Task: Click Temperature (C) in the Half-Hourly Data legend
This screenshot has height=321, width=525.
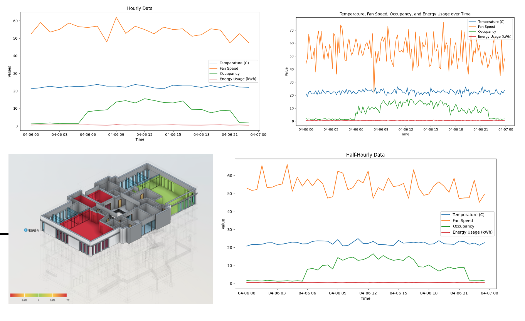Action: pos(468,215)
